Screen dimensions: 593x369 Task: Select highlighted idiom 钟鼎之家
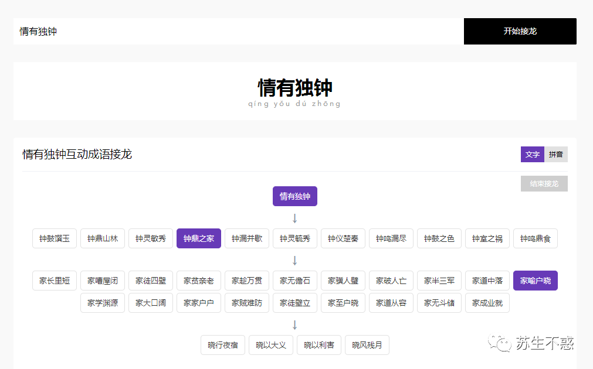pos(199,238)
